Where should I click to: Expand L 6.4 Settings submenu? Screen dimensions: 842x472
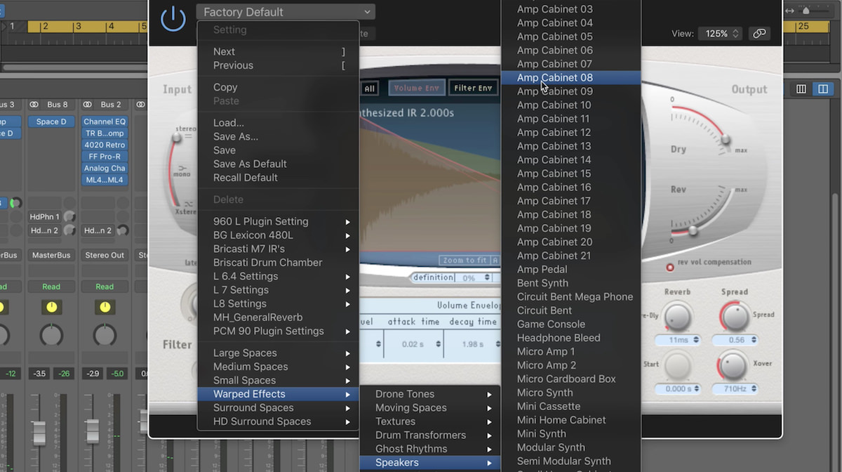pos(279,276)
